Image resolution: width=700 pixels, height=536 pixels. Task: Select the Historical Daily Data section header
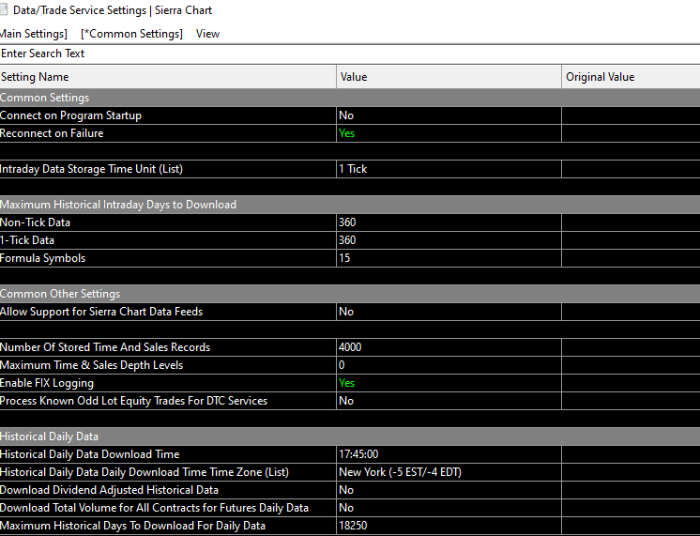click(x=350, y=436)
